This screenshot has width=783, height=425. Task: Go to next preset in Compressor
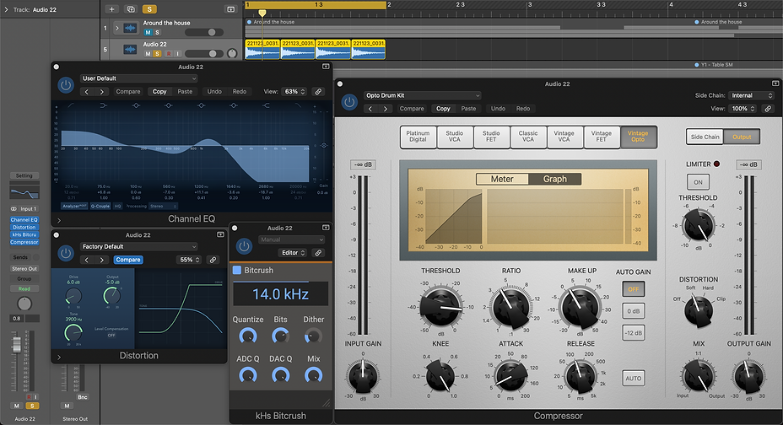tap(386, 109)
